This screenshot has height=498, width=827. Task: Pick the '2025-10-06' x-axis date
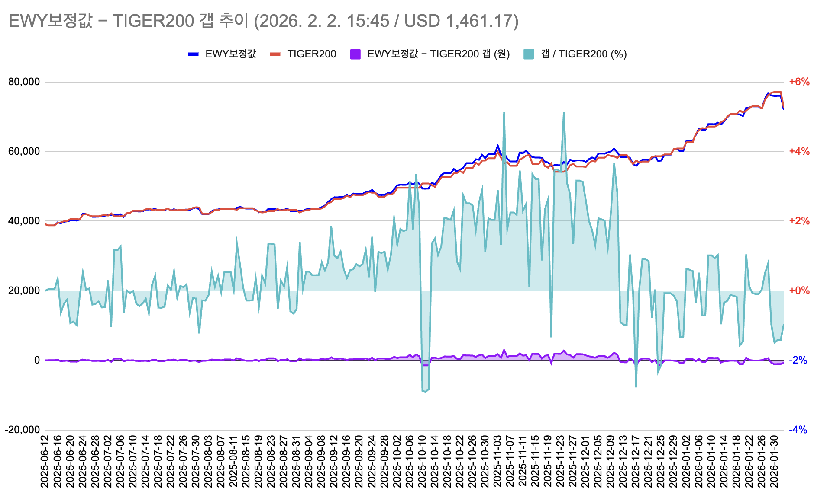[409, 462]
